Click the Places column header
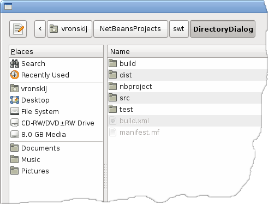The height and width of the screenshot is (204, 268). [x=56, y=52]
